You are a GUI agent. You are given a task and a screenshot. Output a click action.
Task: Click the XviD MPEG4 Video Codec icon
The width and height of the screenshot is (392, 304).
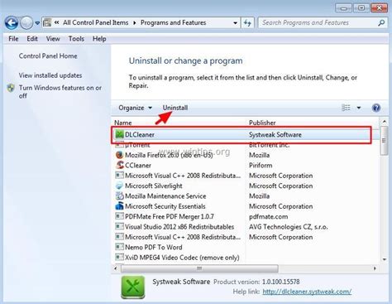pos(119,257)
